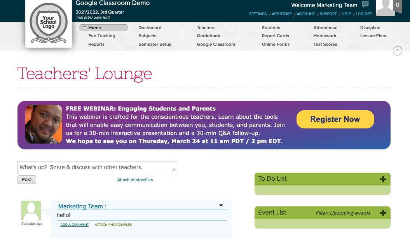Click the Marketing Team post avatar
This screenshot has width=410, height=239.
click(31, 211)
